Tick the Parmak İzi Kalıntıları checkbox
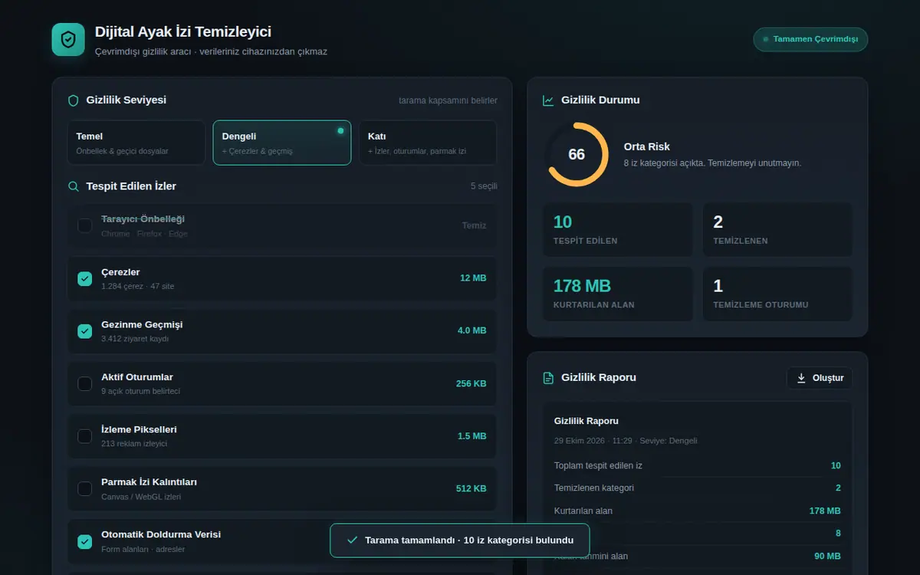The width and height of the screenshot is (920, 575). tap(85, 488)
